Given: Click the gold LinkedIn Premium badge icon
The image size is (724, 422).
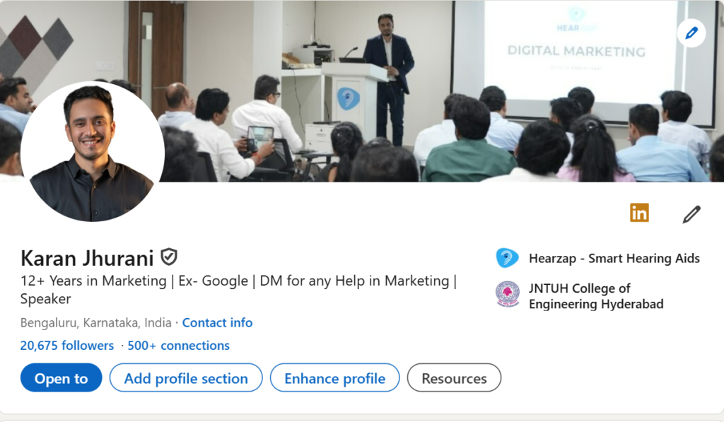Looking at the screenshot, I should click(x=639, y=213).
